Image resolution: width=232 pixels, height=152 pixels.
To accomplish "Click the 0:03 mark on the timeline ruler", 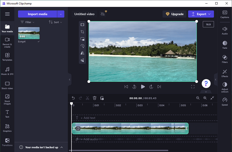I will pos(140,105).
